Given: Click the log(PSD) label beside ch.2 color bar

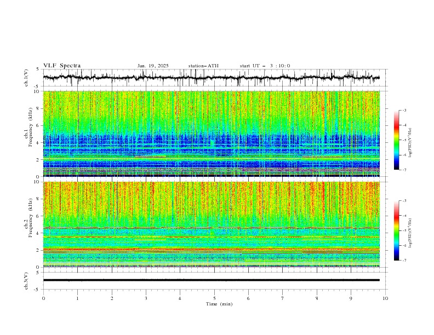Looking at the screenshot, I should tap(411, 233).
